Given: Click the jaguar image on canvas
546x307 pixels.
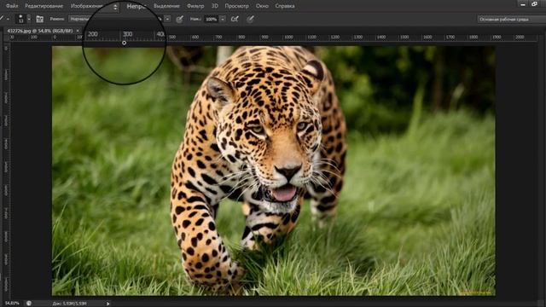Looking at the screenshot, I should [273, 171].
